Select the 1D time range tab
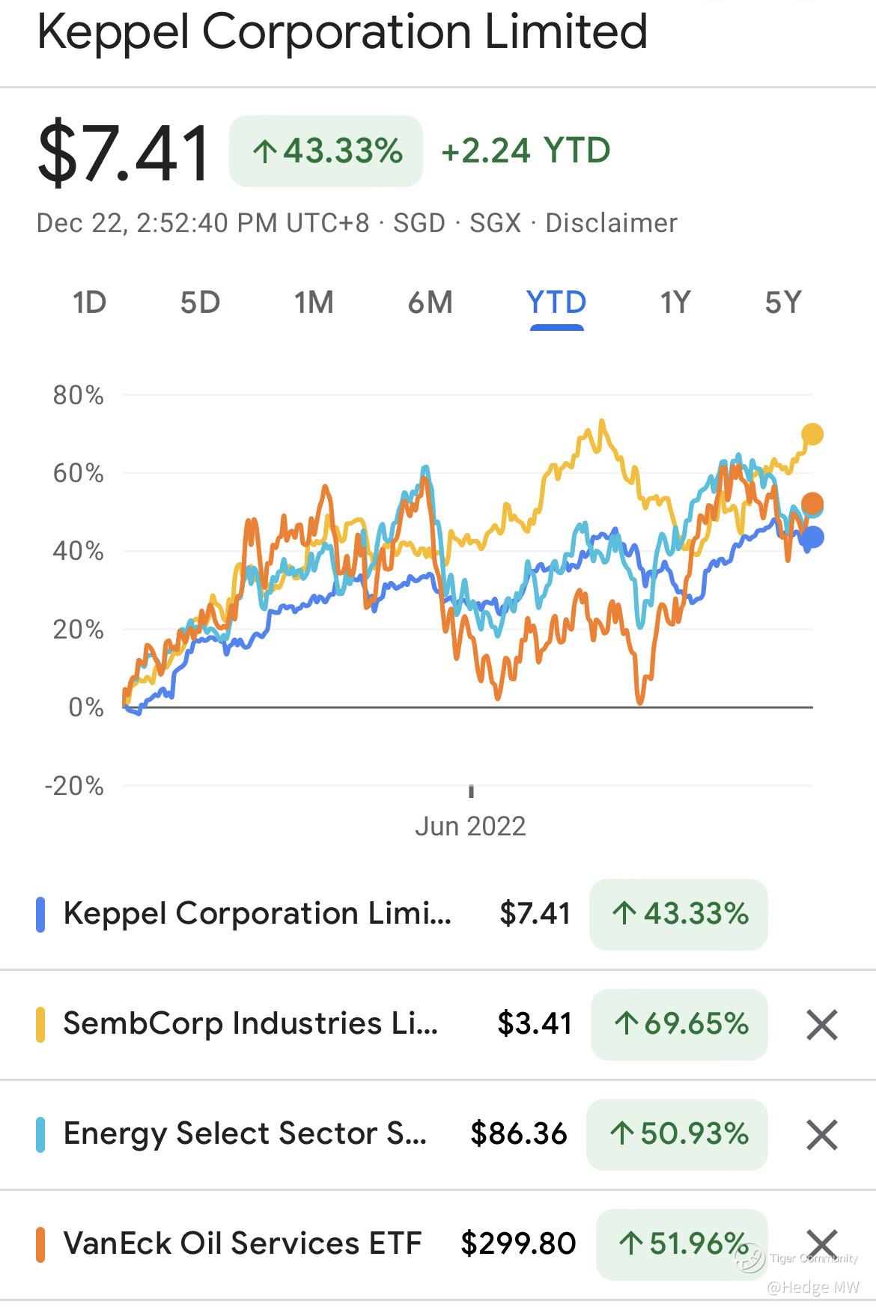 coord(90,303)
